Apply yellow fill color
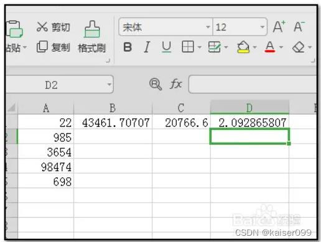 (x=243, y=47)
